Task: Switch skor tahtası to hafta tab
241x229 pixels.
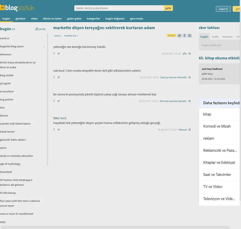Action: tap(215, 37)
